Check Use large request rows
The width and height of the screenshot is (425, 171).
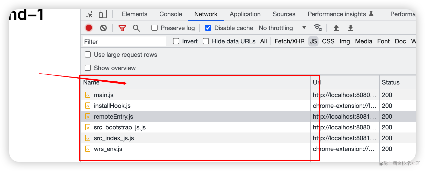[88, 54]
